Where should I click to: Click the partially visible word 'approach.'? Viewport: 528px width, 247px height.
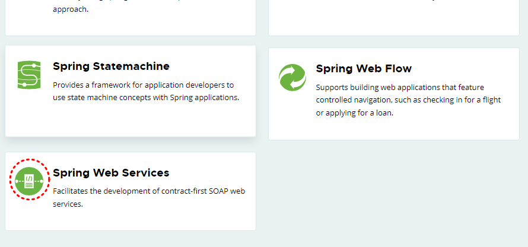coord(71,9)
